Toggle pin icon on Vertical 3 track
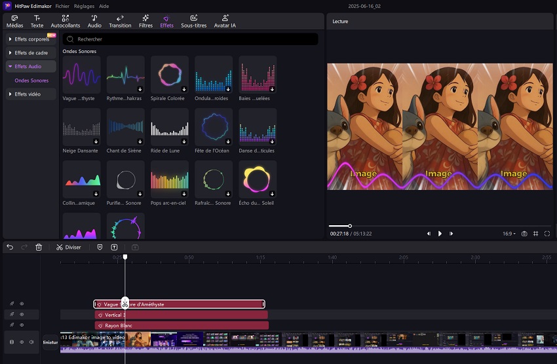The image size is (557, 364). pos(12,314)
